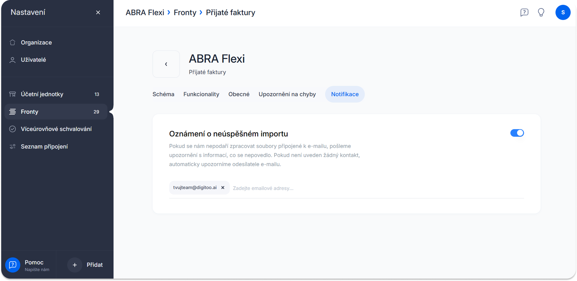Click Přijaté faktury breadcrumb
Image resolution: width=577 pixels, height=281 pixels.
click(231, 12)
